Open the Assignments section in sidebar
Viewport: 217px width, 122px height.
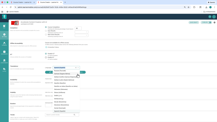coord(4,53)
